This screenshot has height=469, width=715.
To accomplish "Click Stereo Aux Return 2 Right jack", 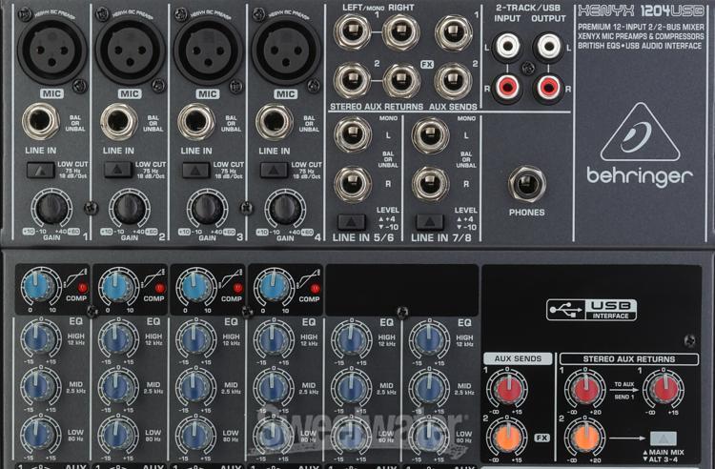I will (x=401, y=81).
